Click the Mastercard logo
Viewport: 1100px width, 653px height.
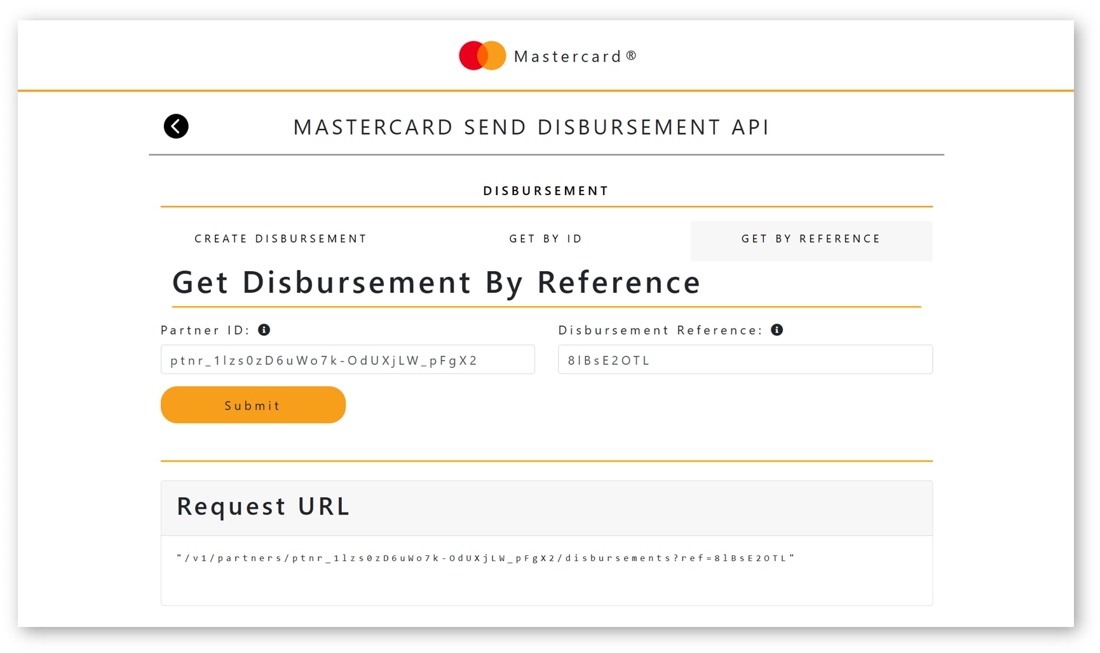pyautogui.click(x=547, y=55)
